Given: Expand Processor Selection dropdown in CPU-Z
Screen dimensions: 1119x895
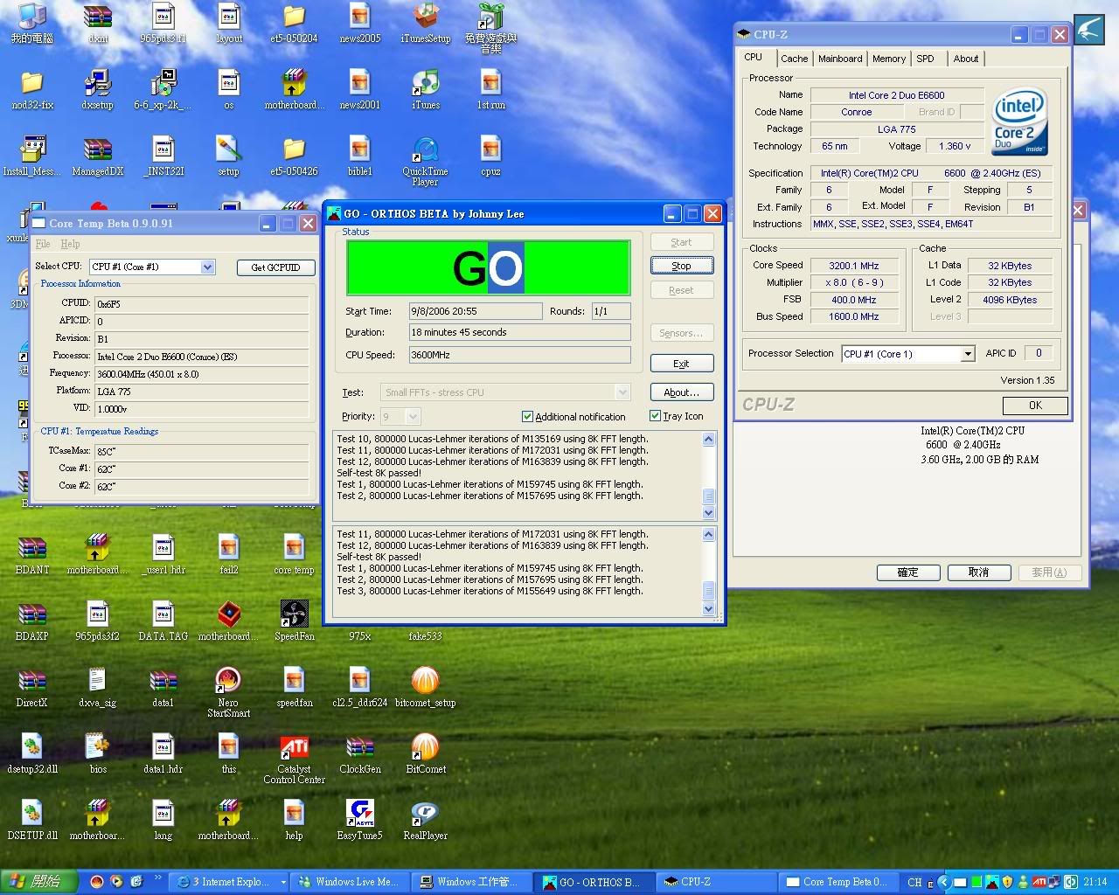Looking at the screenshot, I should click(x=968, y=354).
